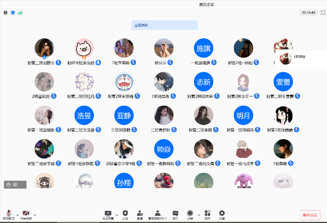This screenshot has height=223, width=327.
Task: Expand share screen options arrow
Action: click(x=117, y=215)
